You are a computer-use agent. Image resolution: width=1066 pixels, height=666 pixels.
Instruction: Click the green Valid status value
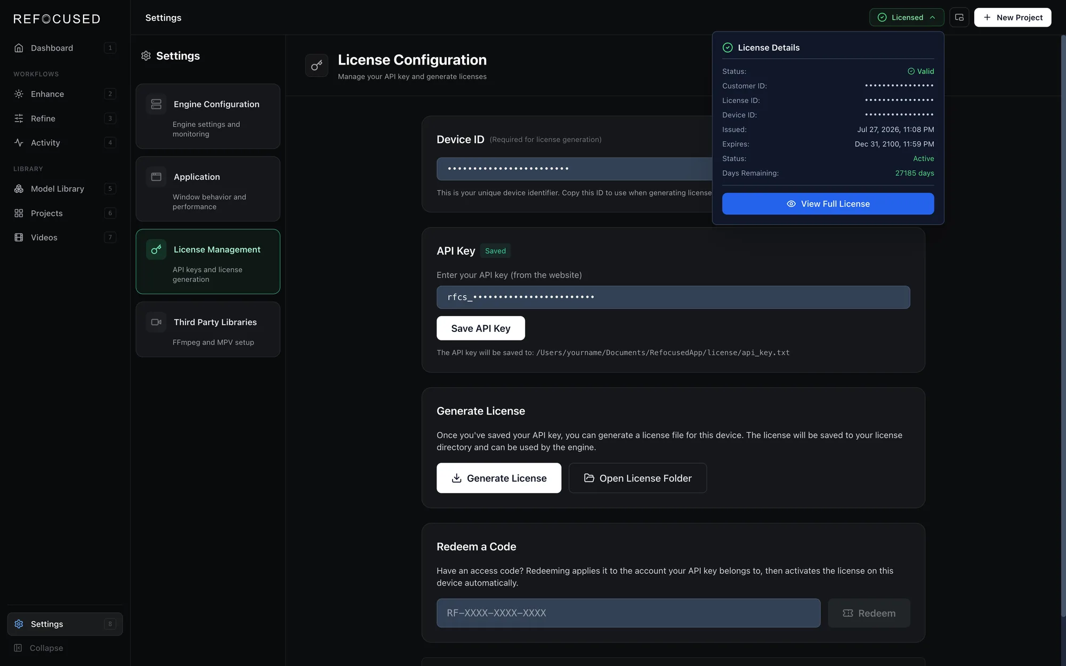920,71
